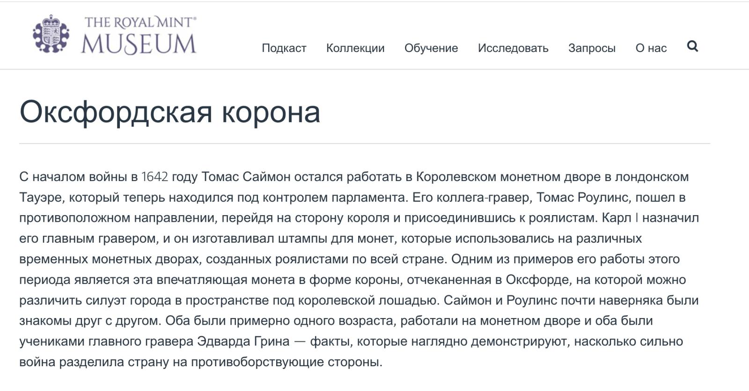
Task: Open the Подкаст menu item
Action: click(x=284, y=48)
